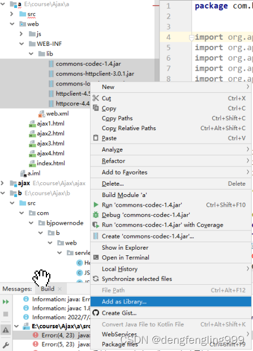253x351 pixels.
Task: Click the GitHub icon beside Create Gist
Action: 96,313
